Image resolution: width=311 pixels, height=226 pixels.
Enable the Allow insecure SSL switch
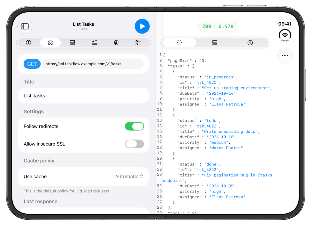[135, 144]
